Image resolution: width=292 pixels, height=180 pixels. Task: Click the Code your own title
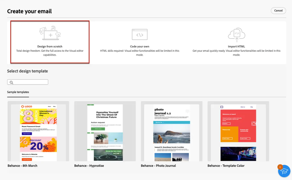pyautogui.click(x=139, y=46)
